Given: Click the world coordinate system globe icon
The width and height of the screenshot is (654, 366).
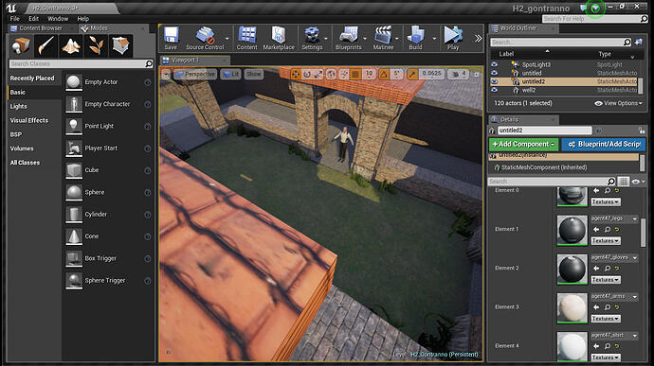Looking at the screenshot, I should point(331,74).
